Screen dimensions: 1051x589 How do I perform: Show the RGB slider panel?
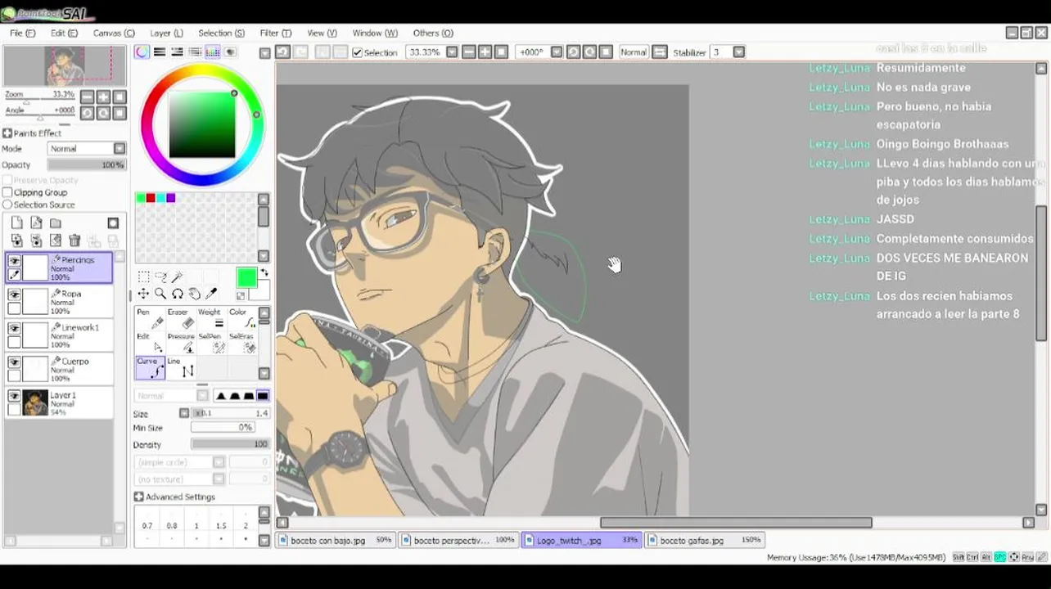tap(160, 52)
